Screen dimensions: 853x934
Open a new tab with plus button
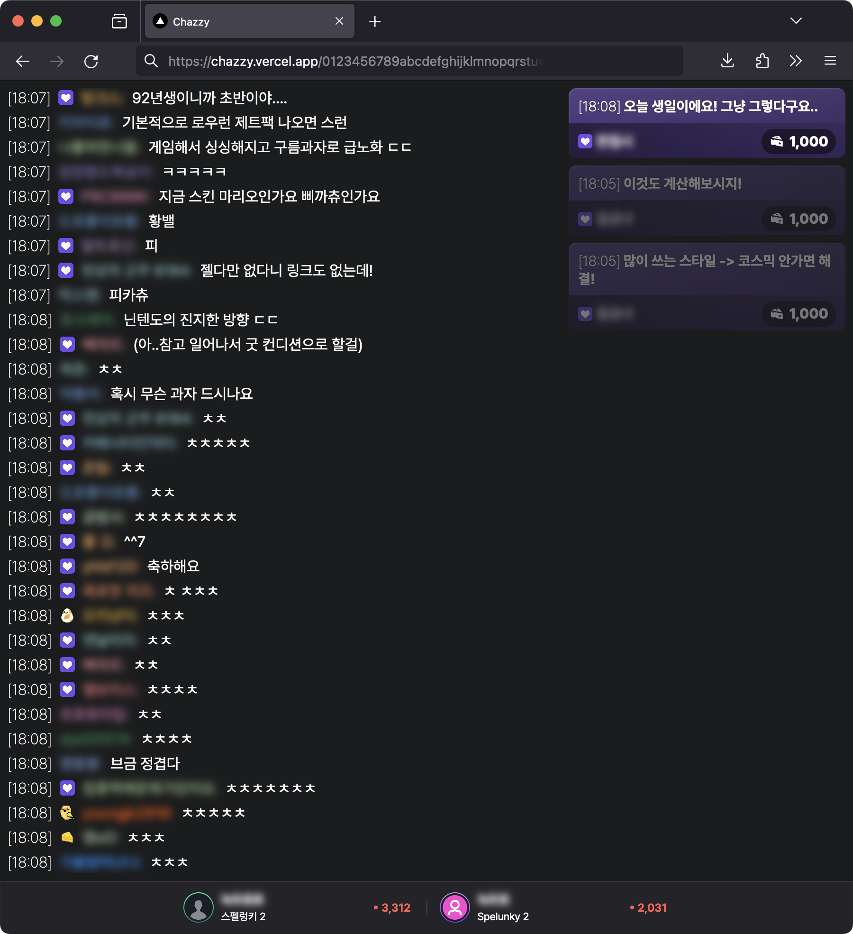375,21
